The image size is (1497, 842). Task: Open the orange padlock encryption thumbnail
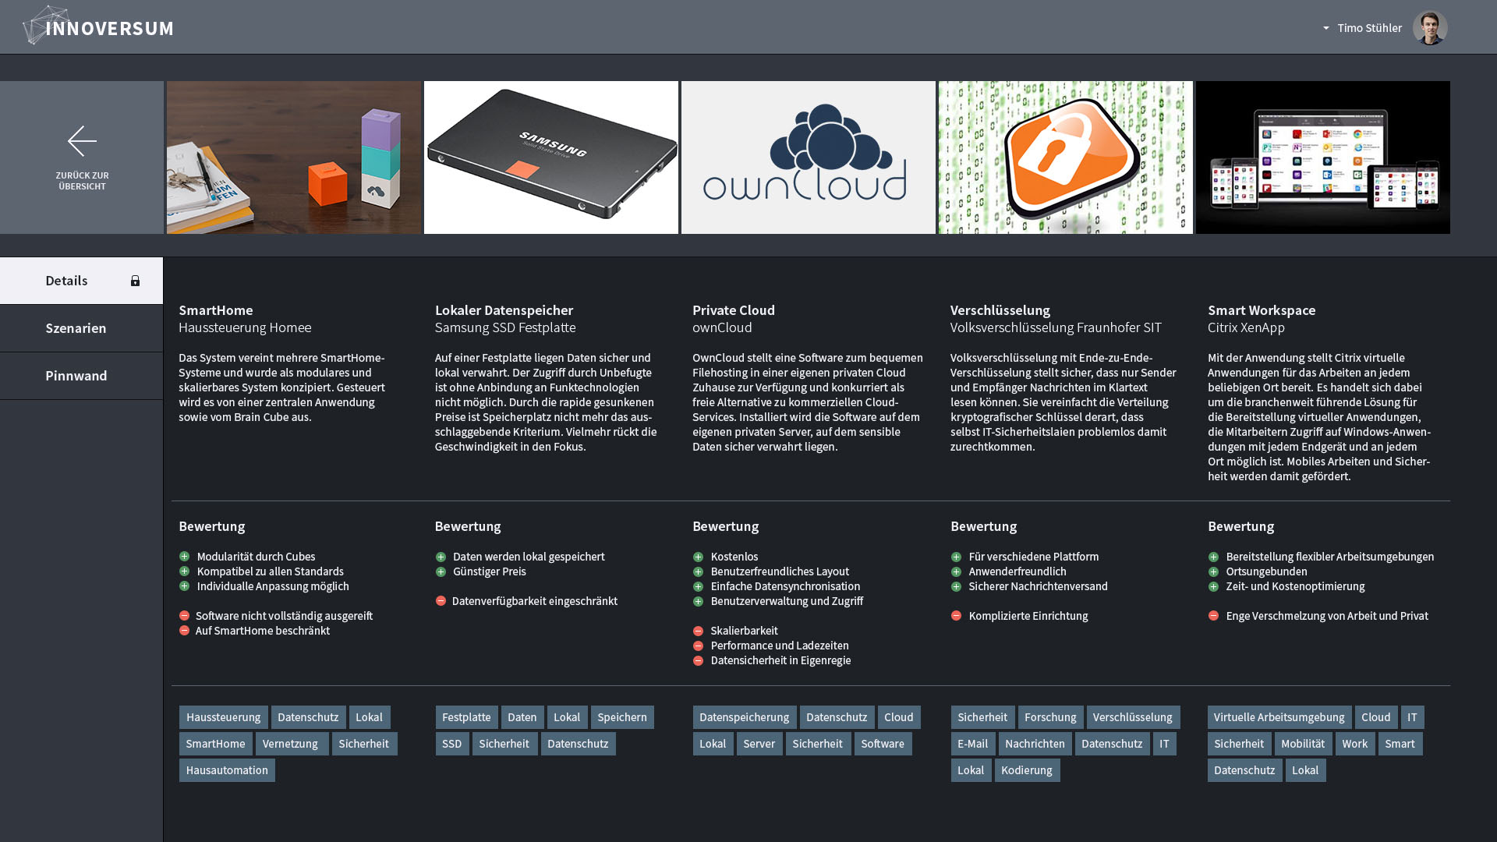pos(1065,157)
